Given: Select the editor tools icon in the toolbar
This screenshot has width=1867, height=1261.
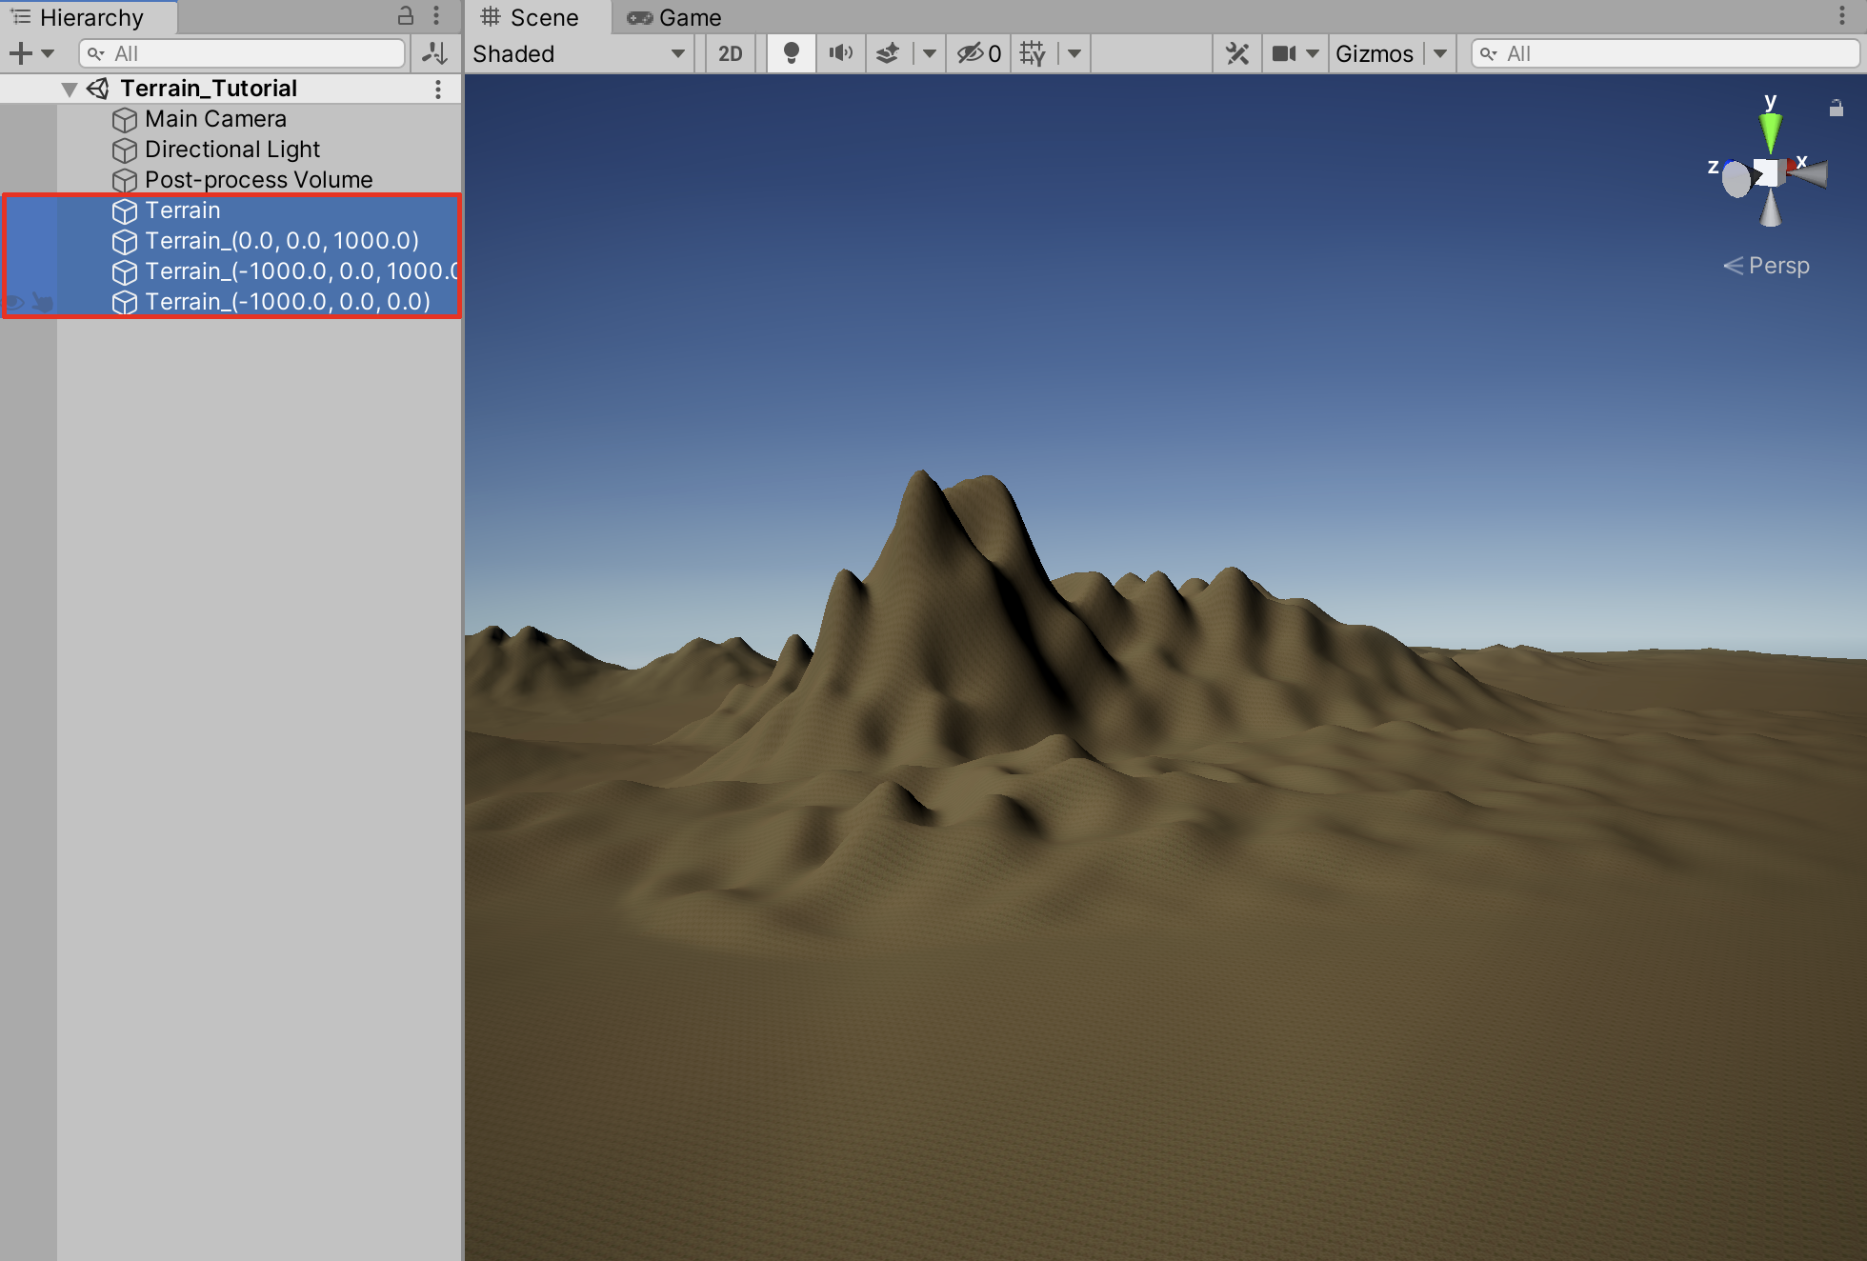Looking at the screenshot, I should [1236, 53].
